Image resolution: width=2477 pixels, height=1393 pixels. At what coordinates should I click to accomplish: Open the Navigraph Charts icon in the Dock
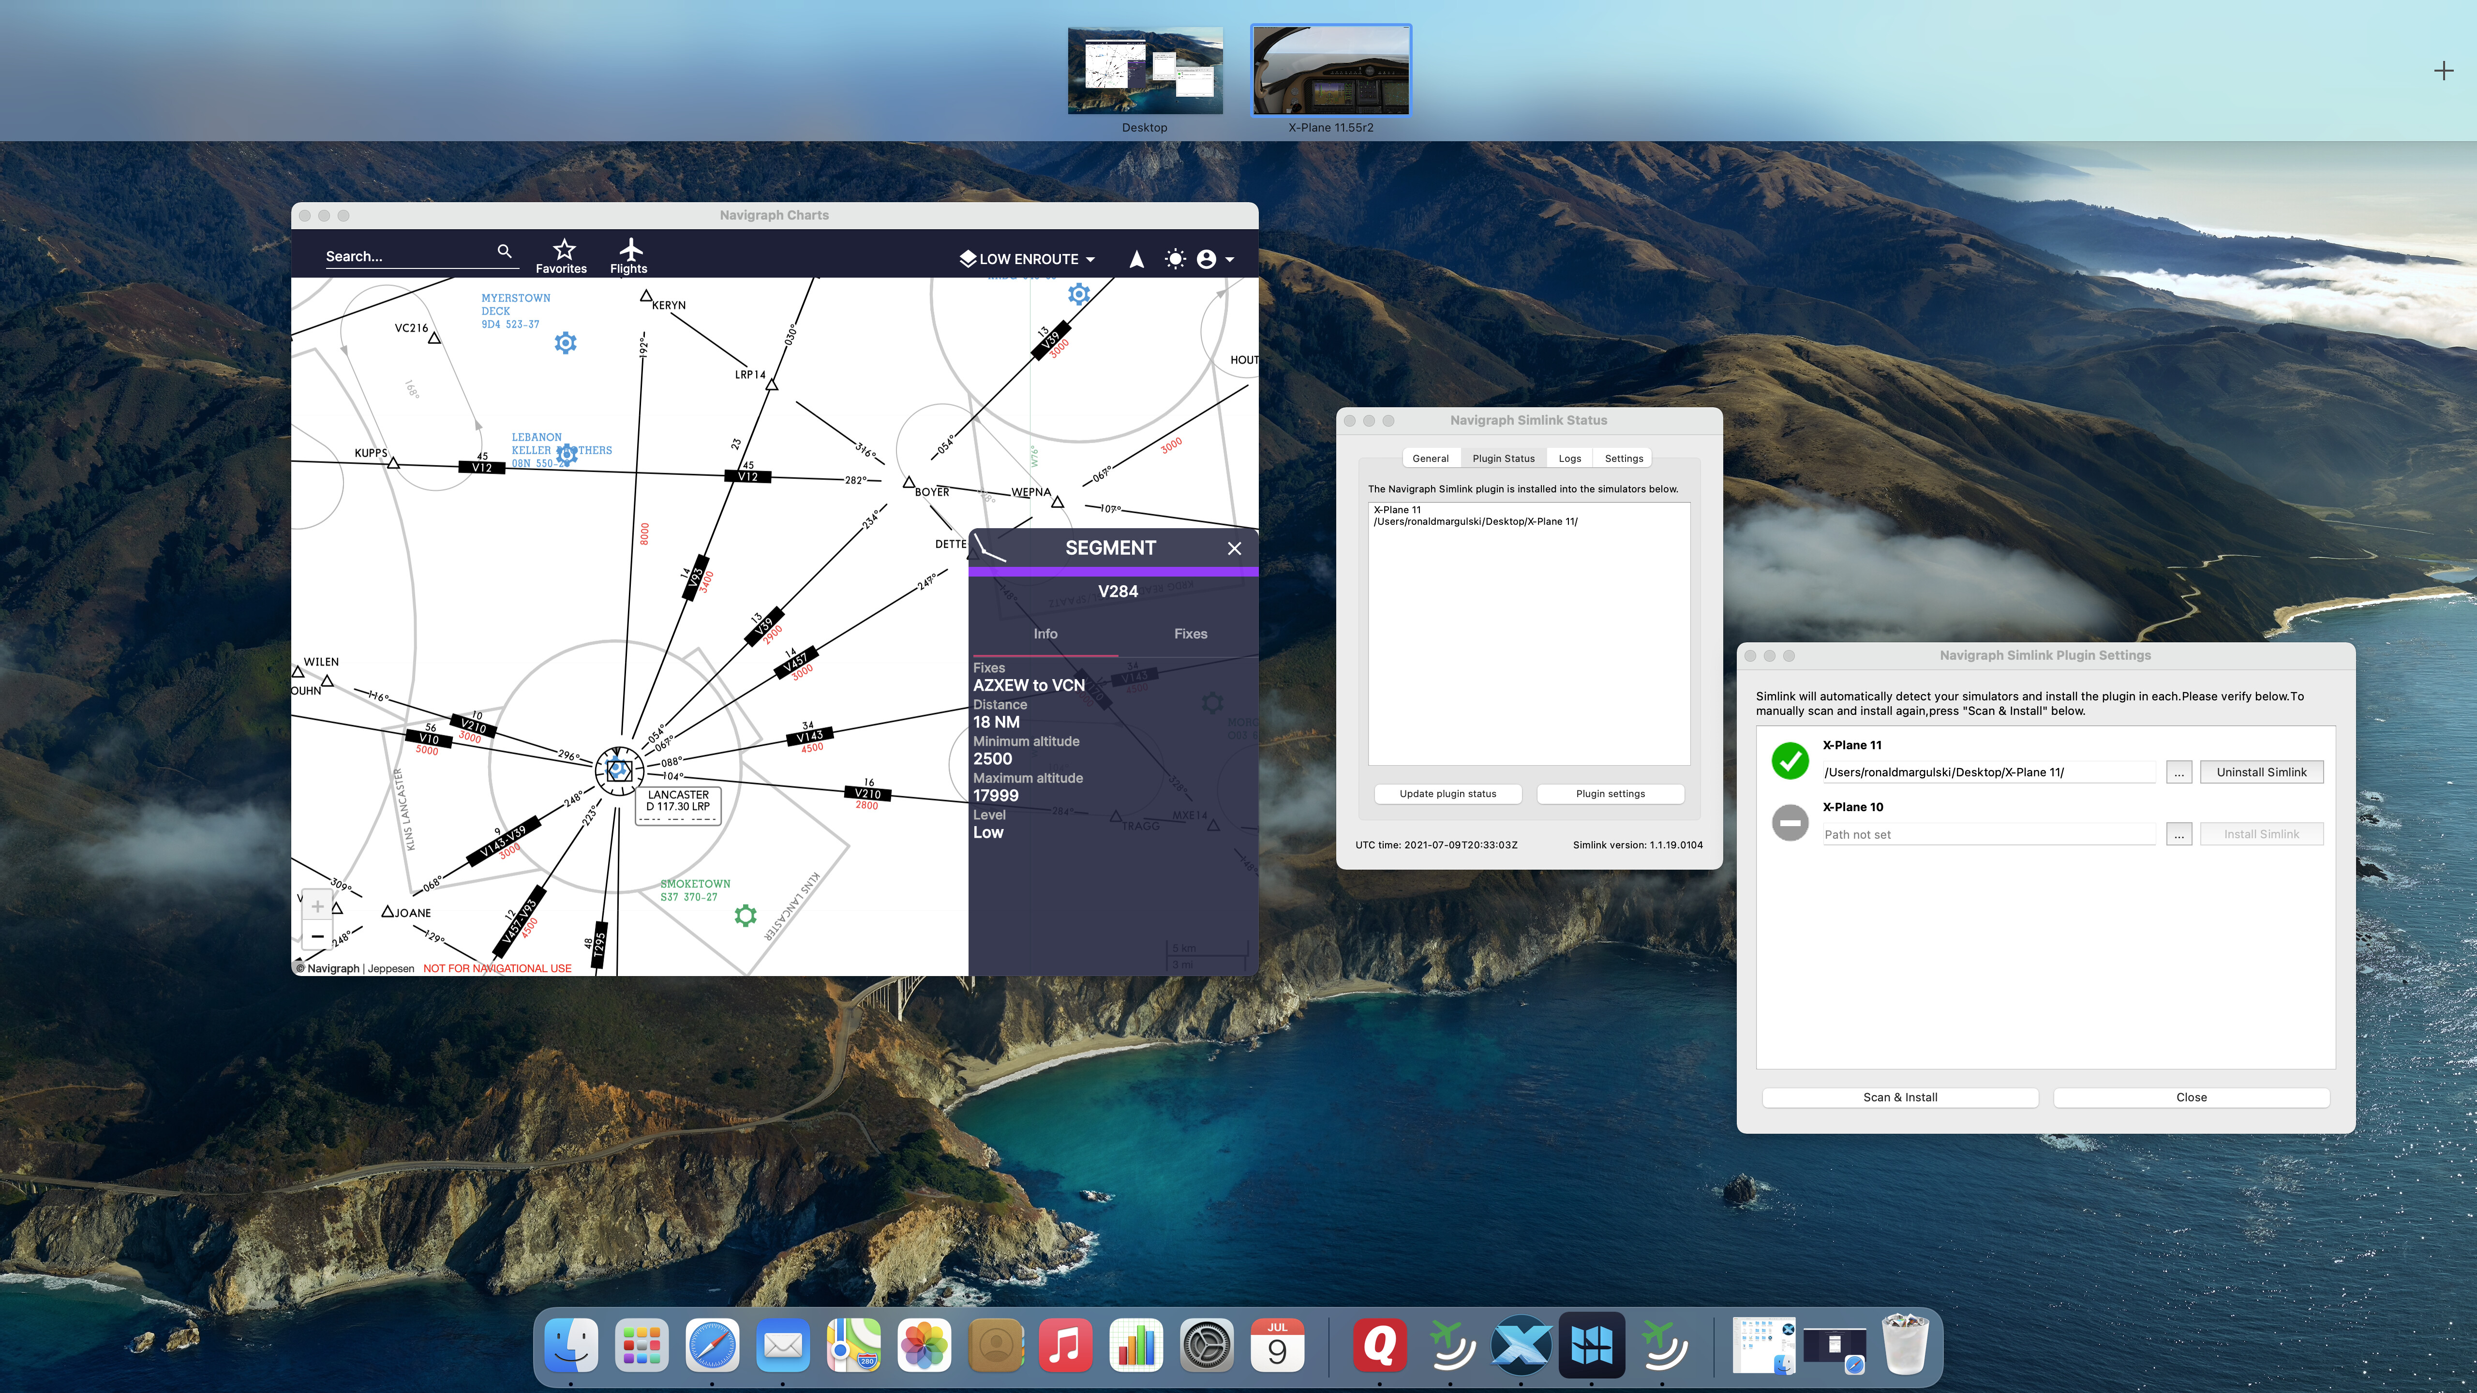1591,1345
